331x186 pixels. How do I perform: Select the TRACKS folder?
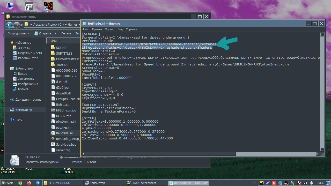pyautogui.click(x=62, y=65)
